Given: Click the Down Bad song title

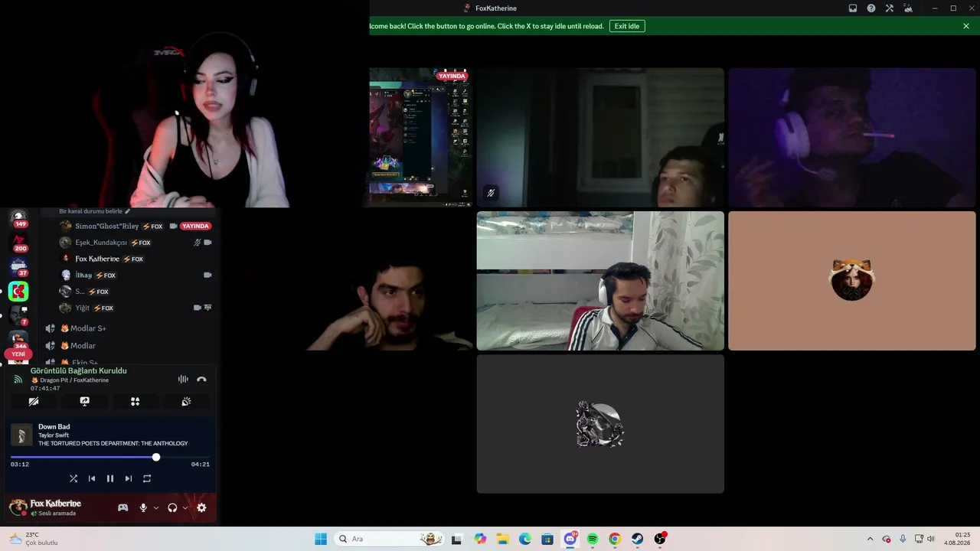Looking at the screenshot, I should [54, 426].
